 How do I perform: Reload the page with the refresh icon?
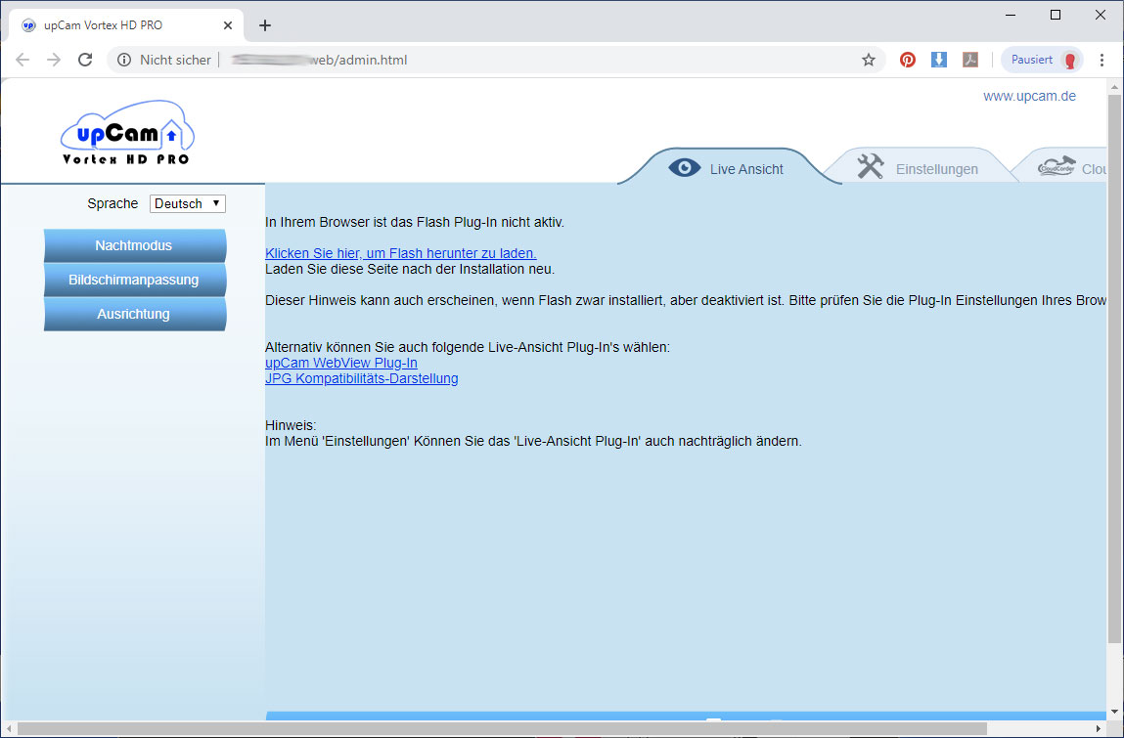point(85,61)
